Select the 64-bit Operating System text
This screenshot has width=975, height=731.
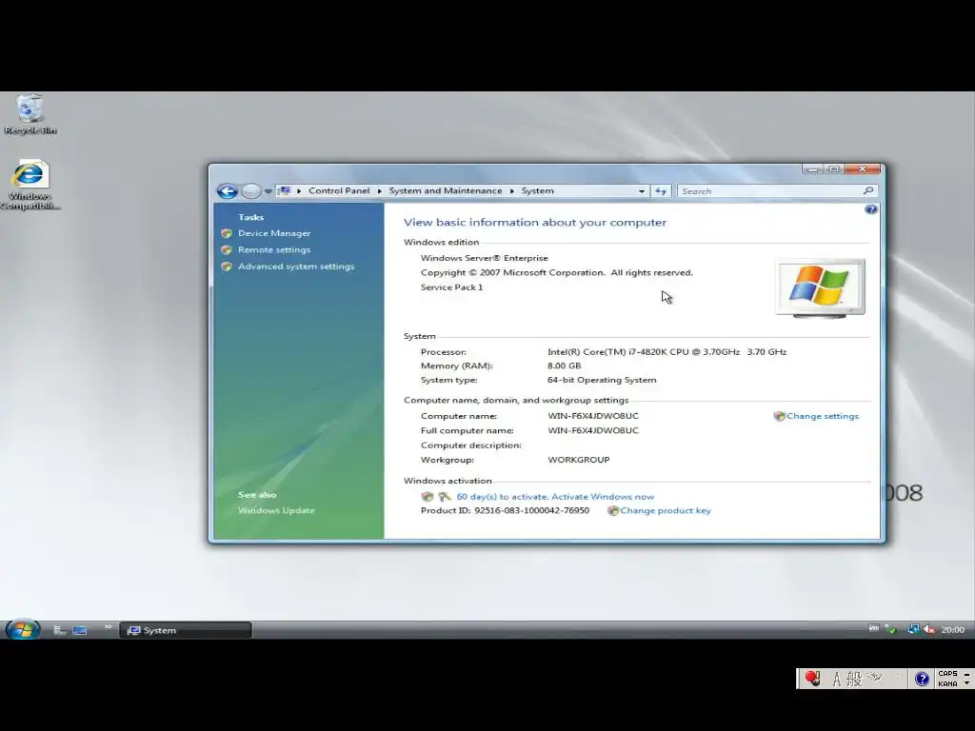602,380
